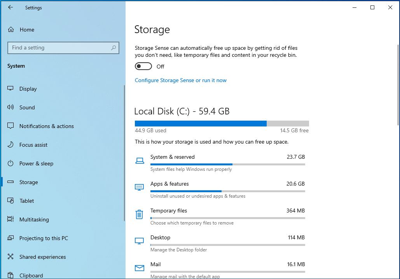The width and height of the screenshot is (400, 279).
Task: Click the Shared experiences icon
Action: tap(10, 256)
